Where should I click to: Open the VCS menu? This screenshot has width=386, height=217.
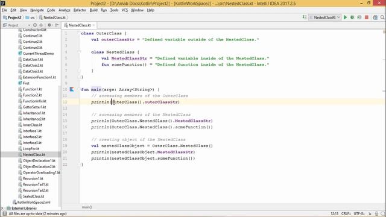coord(125,10)
